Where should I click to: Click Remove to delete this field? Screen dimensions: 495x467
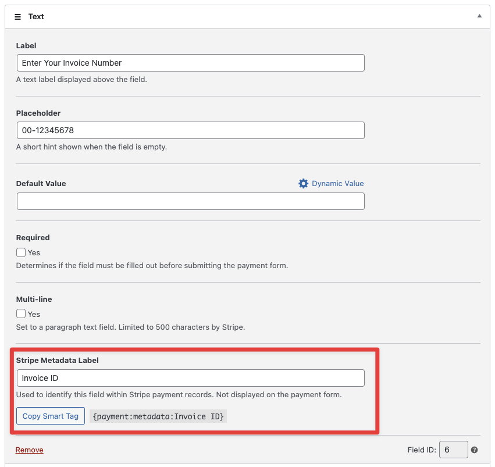(29, 450)
